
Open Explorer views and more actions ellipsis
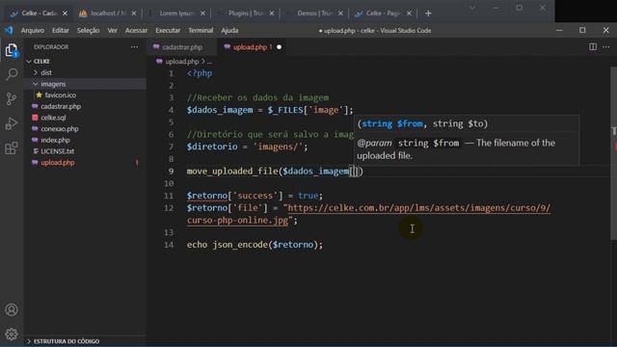(134, 47)
